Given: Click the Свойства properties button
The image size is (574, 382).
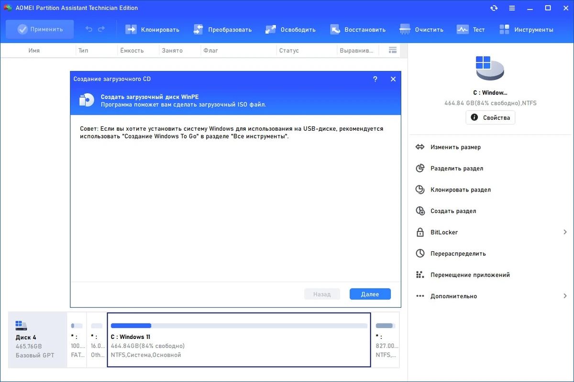Looking at the screenshot, I should (x=490, y=117).
